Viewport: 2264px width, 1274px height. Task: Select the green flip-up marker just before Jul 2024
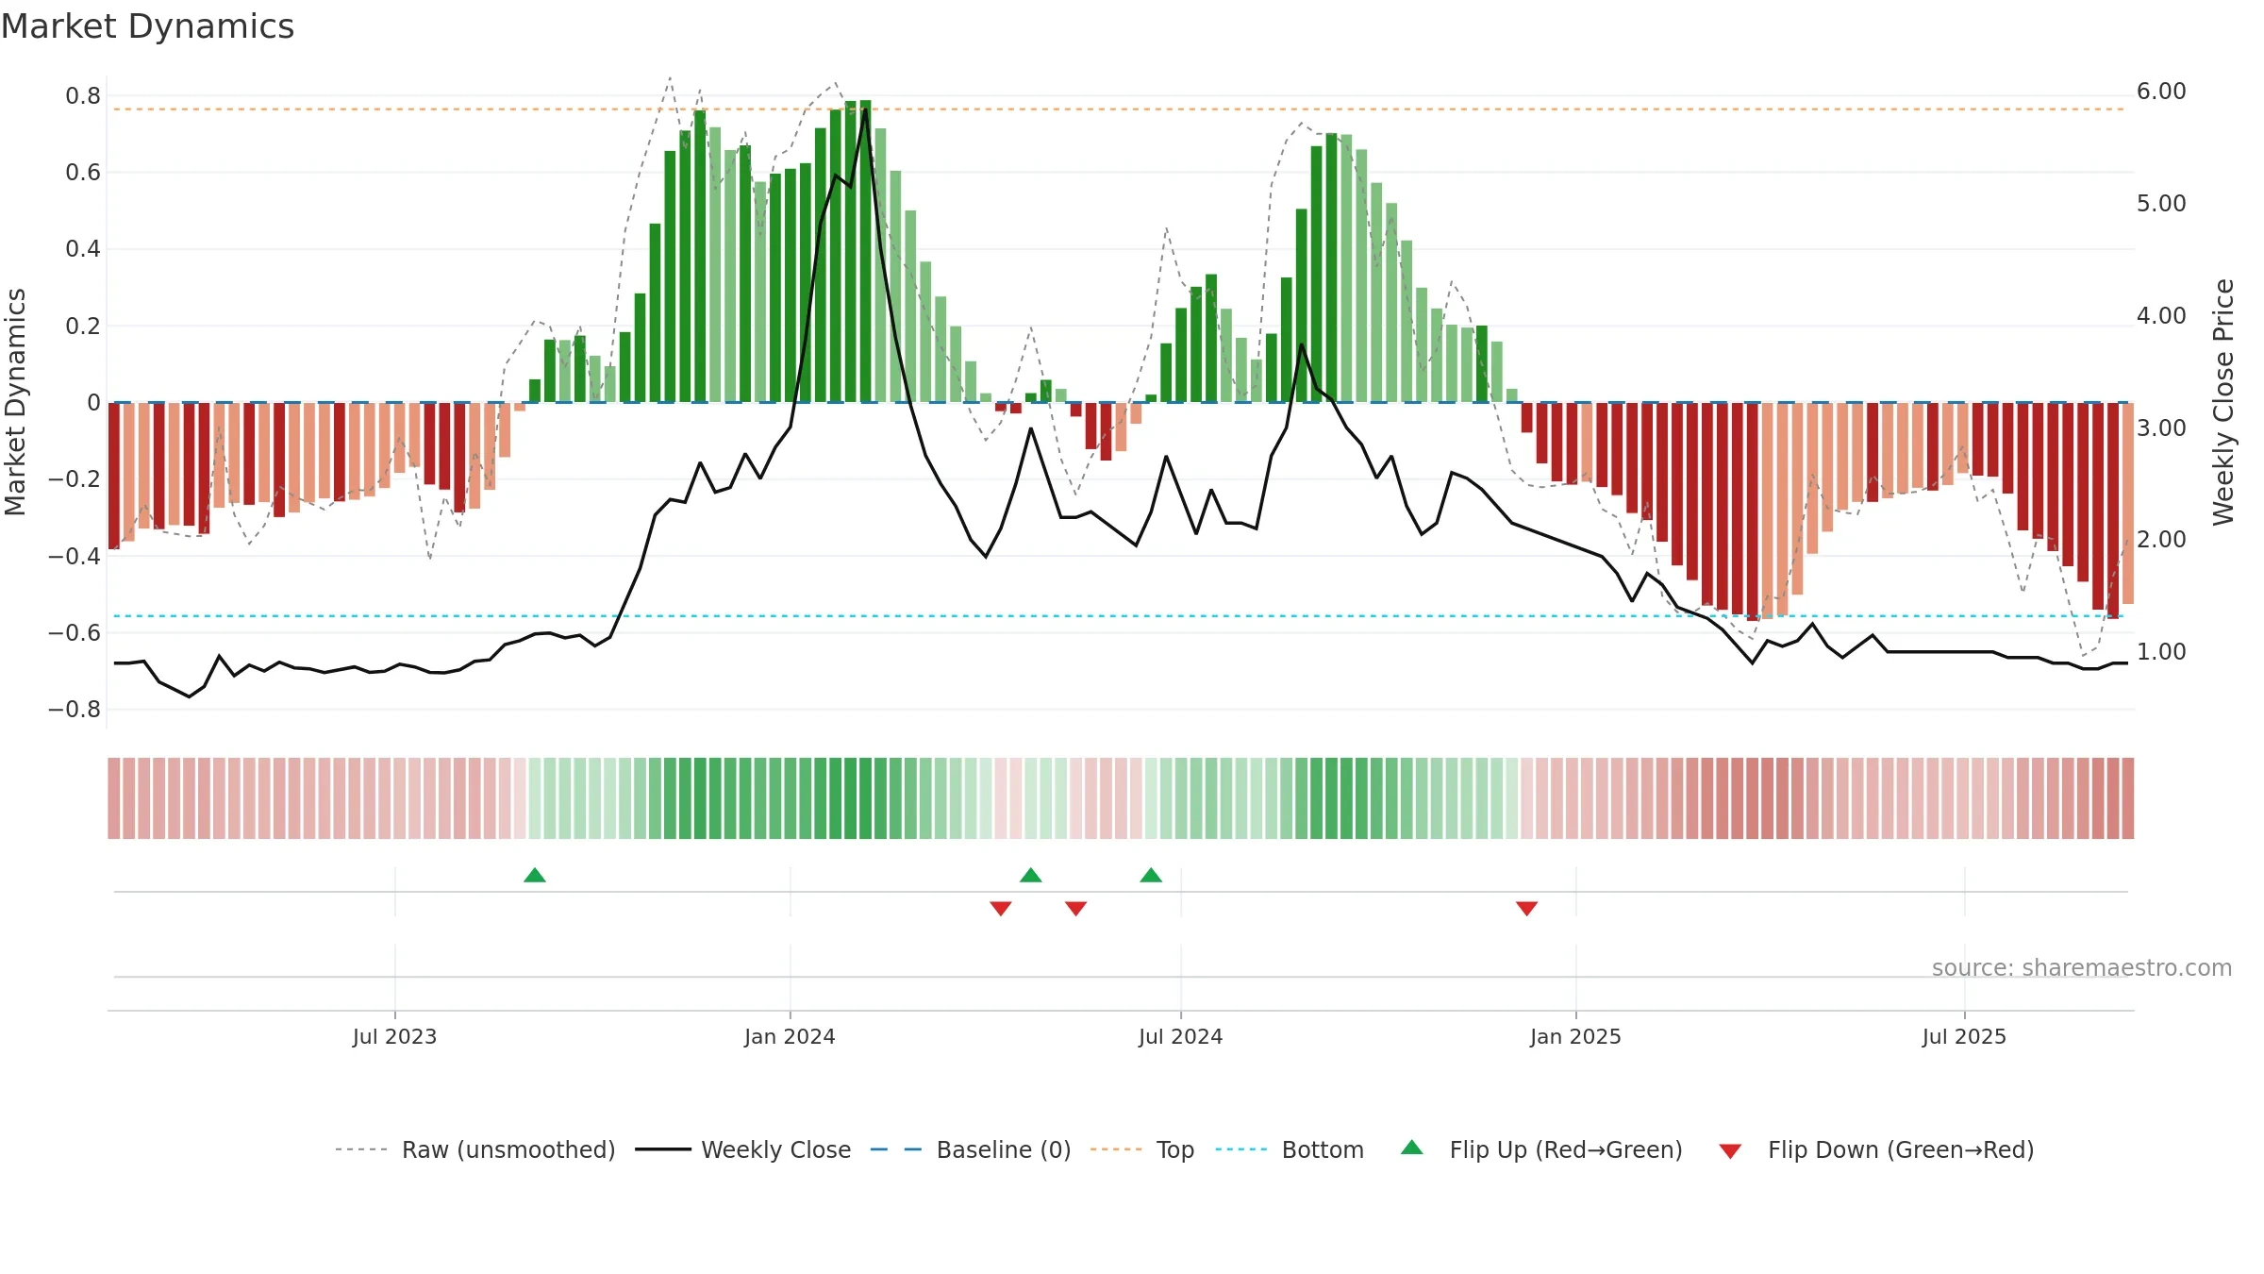pyautogui.click(x=1151, y=875)
